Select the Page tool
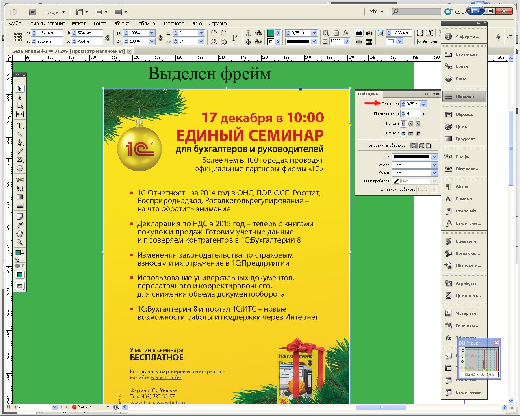Screen dimensions: 520x416 pos(19,106)
